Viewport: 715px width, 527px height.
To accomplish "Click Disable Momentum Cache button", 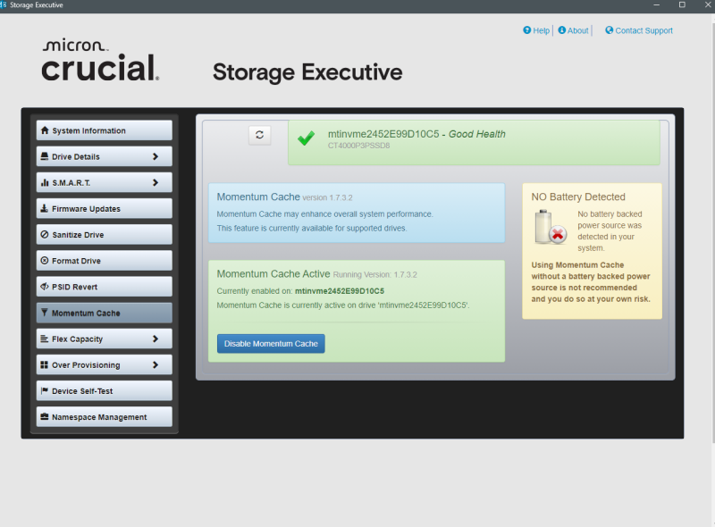I will pos(271,344).
